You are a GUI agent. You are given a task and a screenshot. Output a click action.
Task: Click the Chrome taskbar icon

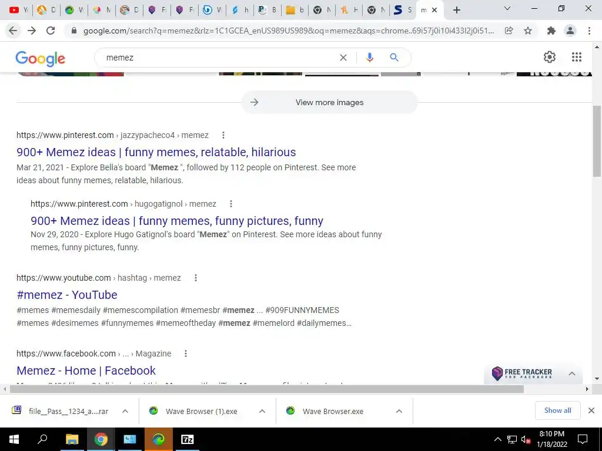[101, 439]
